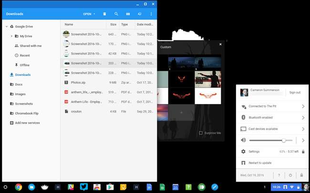Open the Docs folder
310x193 pixels.
[x=19, y=84]
